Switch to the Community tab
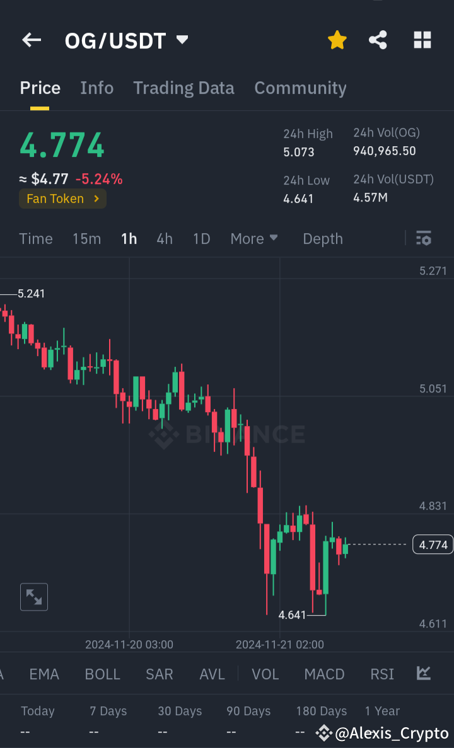Image resolution: width=454 pixels, height=748 pixels. [300, 88]
